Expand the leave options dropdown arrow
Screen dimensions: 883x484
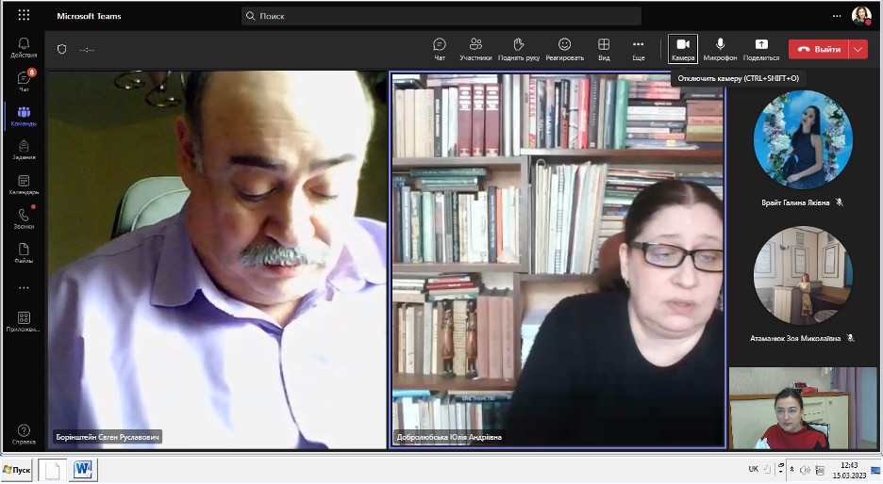[x=858, y=49]
